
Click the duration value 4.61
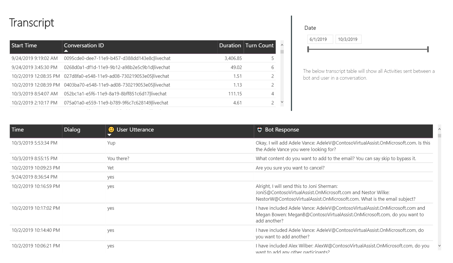[x=237, y=103]
